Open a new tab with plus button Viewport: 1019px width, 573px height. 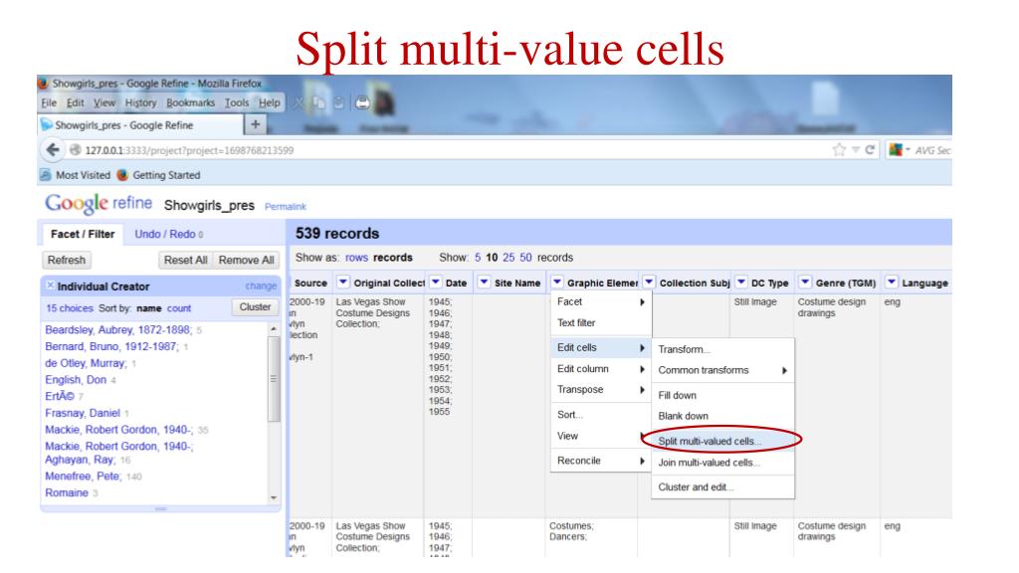[256, 124]
